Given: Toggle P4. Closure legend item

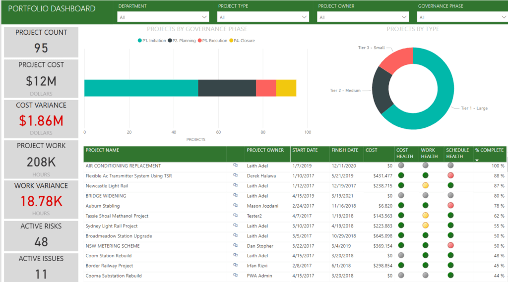Looking at the screenshot, I should 242,41.
